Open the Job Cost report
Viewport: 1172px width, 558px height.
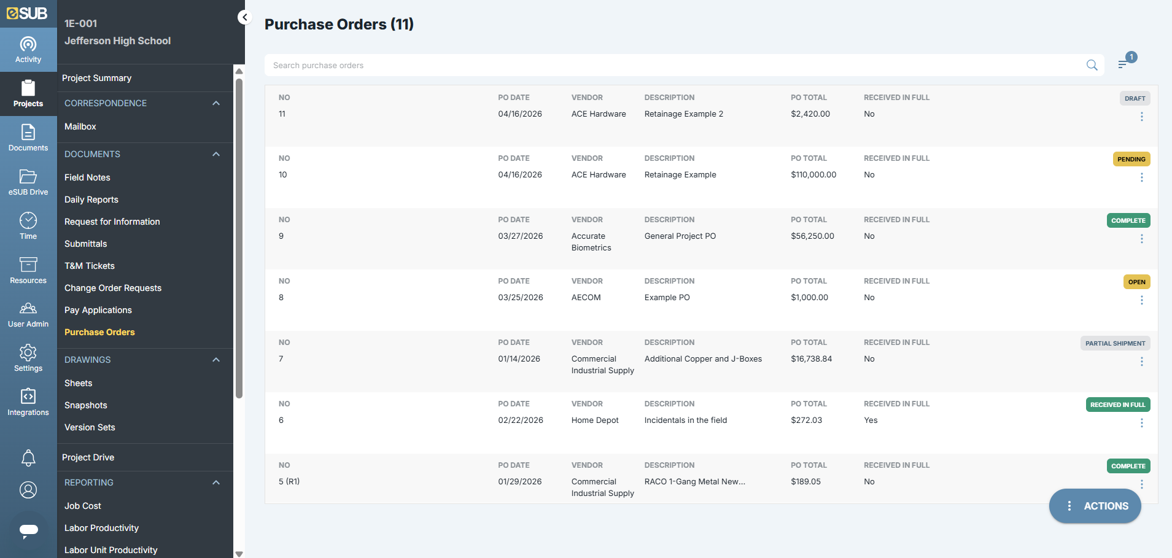tap(82, 506)
